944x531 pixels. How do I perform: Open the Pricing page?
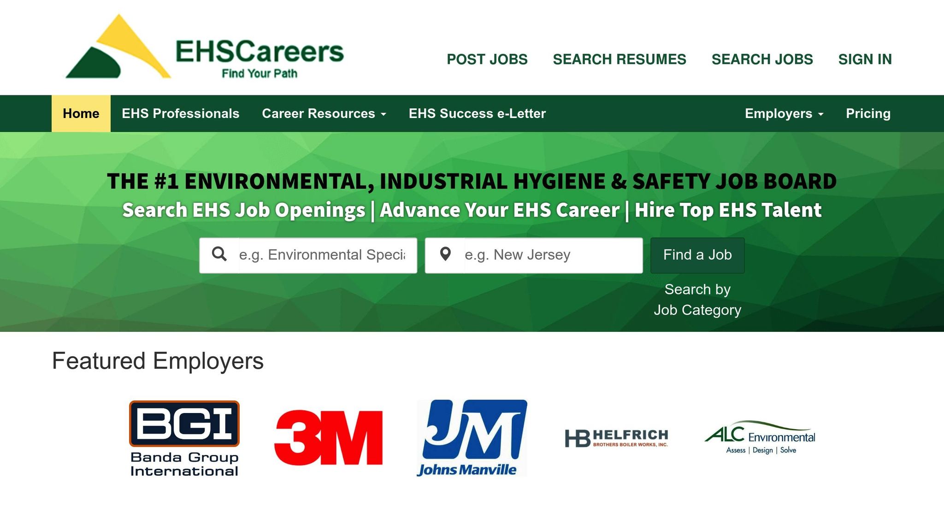pos(868,113)
